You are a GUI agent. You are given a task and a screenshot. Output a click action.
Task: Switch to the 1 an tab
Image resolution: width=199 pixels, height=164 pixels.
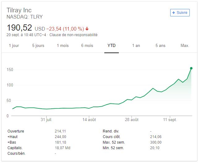coord(136,45)
